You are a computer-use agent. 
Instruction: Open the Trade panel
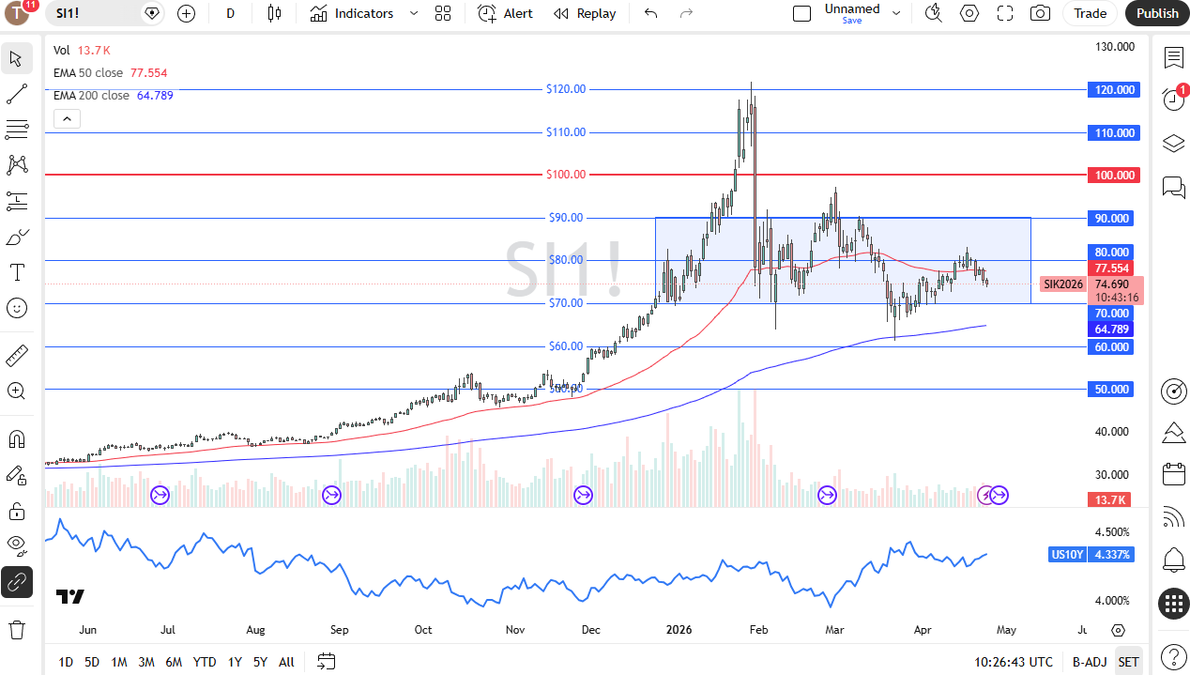[x=1090, y=13]
